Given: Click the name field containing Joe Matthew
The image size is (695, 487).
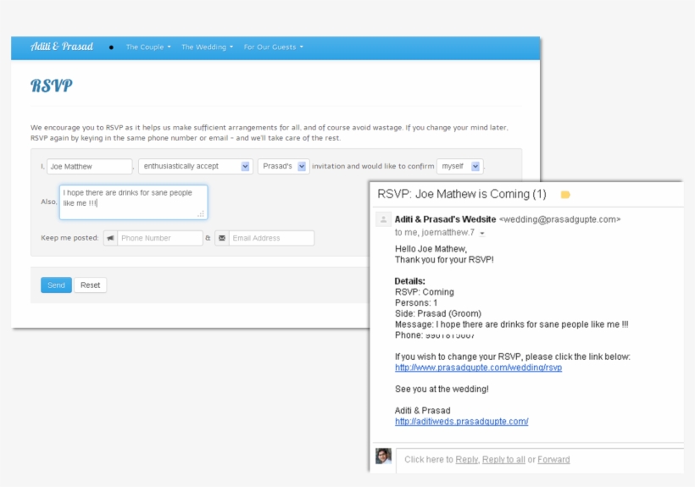Looking at the screenshot, I should point(90,167).
